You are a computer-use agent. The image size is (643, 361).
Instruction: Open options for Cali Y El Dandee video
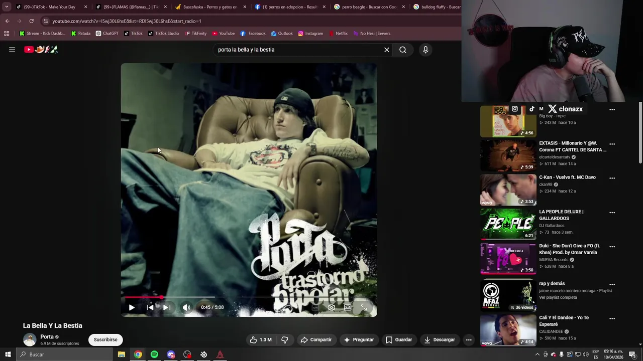click(612, 318)
